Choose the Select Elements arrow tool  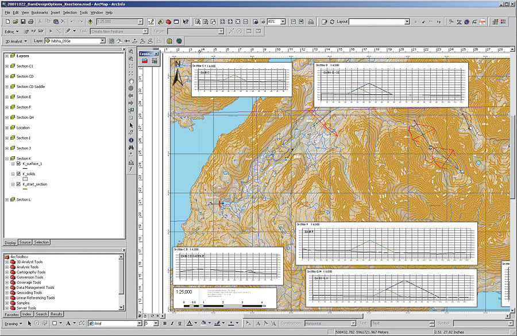point(131,125)
